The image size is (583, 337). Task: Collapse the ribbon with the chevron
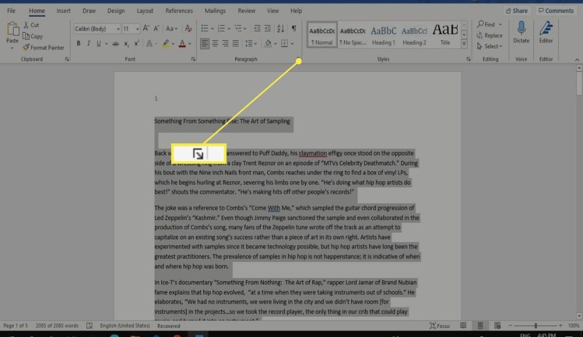(577, 59)
